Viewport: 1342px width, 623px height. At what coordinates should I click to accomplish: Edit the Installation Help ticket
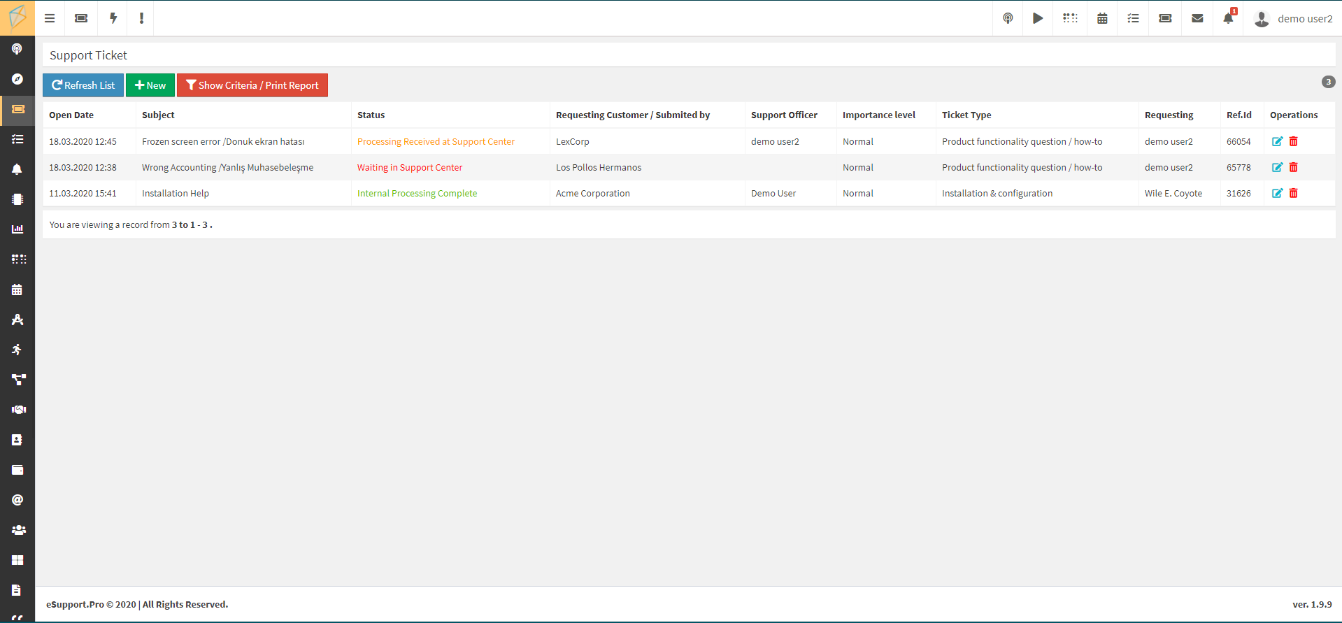click(1277, 193)
